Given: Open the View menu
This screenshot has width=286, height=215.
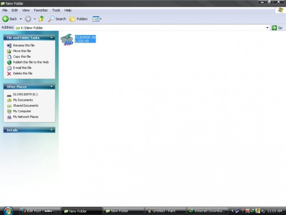Looking at the screenshot, I should pos(26,10).
